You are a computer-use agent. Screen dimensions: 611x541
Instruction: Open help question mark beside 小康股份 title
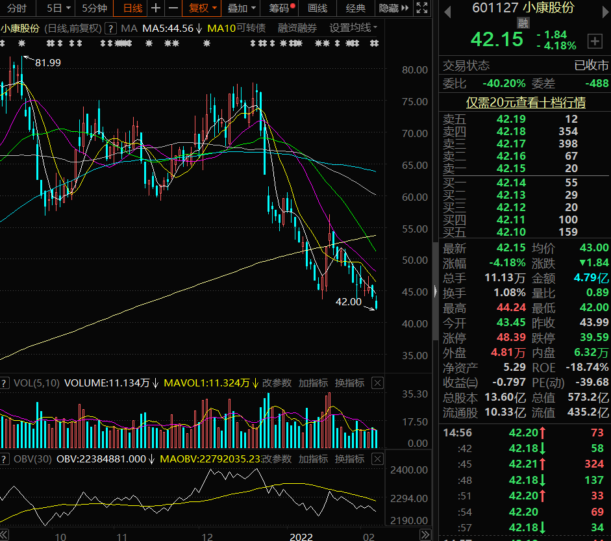point(111,29)
